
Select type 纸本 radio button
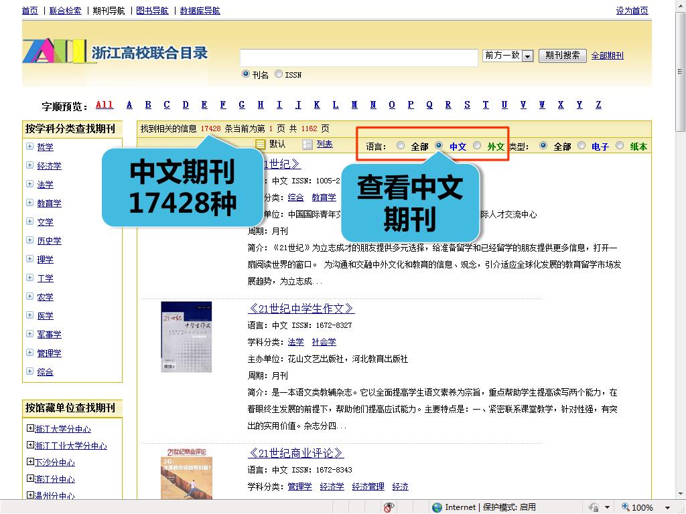[x=620, y=145]
